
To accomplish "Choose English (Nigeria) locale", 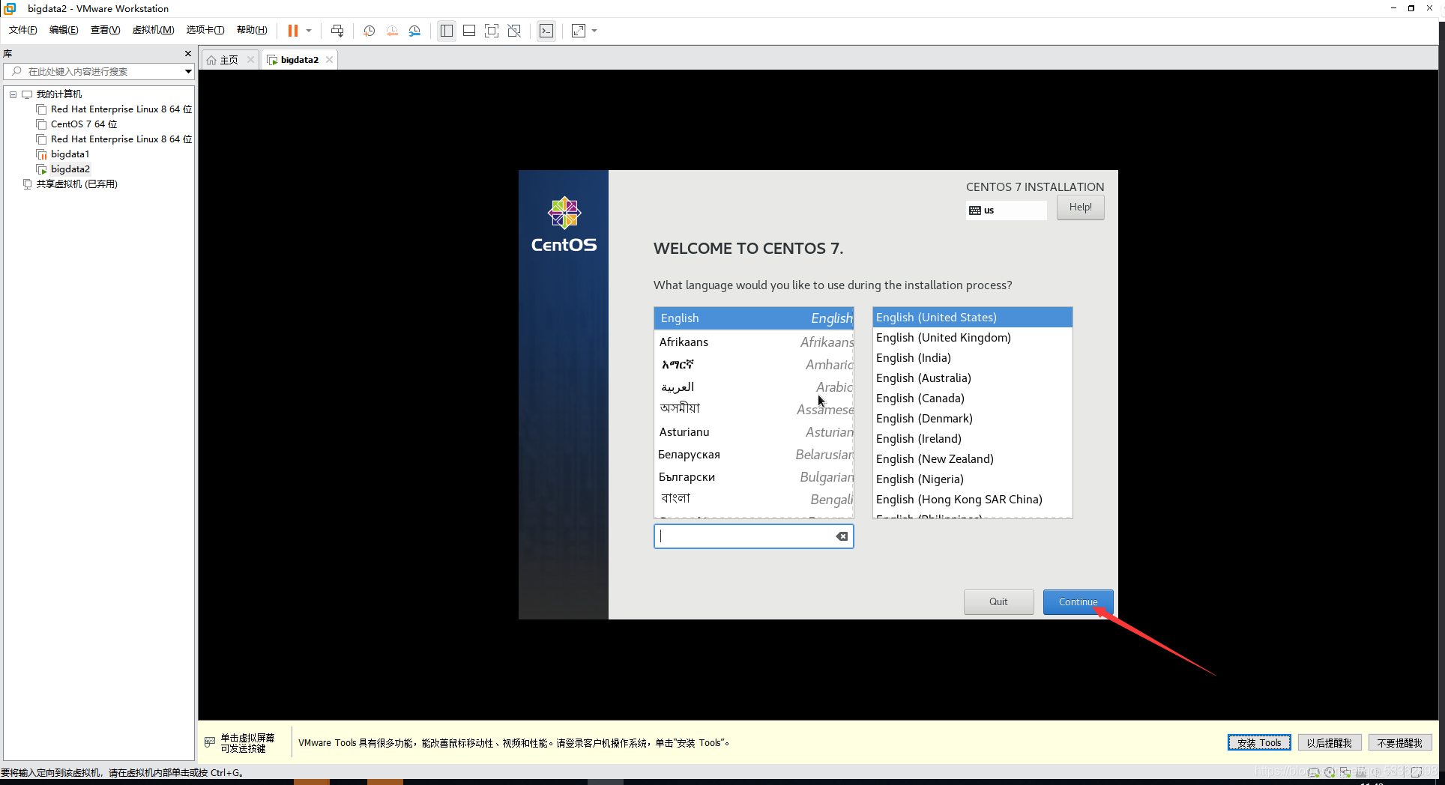I will pyautogui.click(x=973, y=479).
